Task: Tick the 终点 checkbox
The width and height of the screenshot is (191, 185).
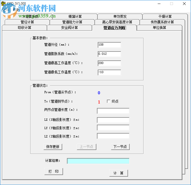Action: click(109, 101)
